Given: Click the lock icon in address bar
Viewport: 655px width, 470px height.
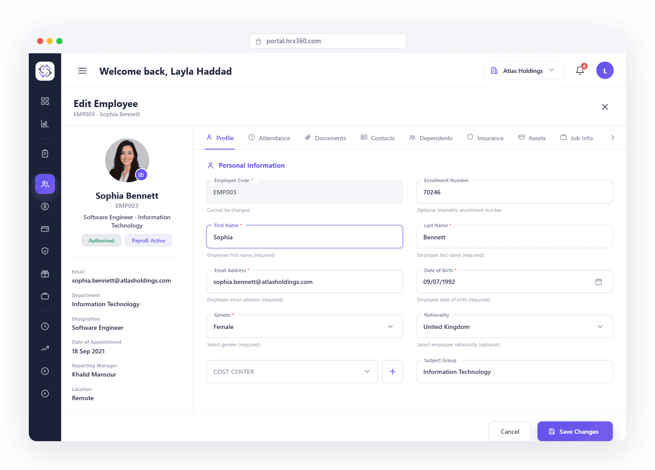Looking at the screenshot, I should (259, 41).
